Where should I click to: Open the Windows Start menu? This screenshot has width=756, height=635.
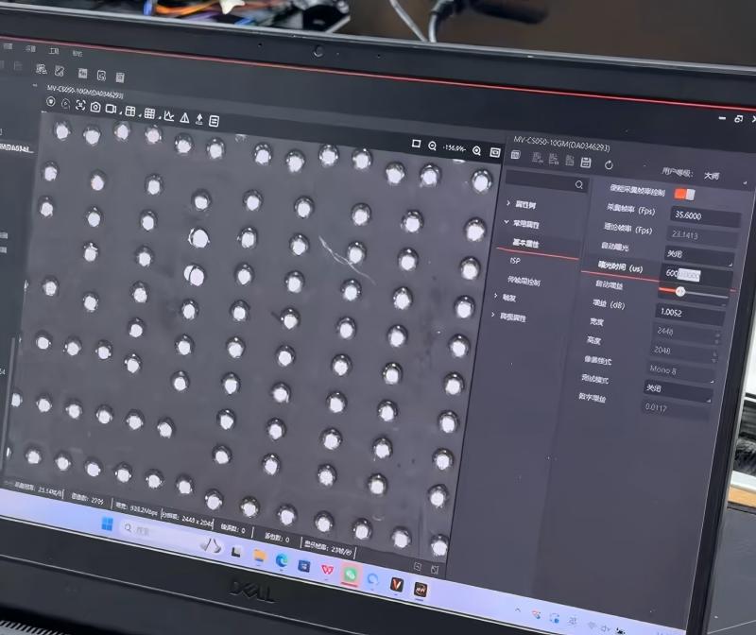[107, 524]
